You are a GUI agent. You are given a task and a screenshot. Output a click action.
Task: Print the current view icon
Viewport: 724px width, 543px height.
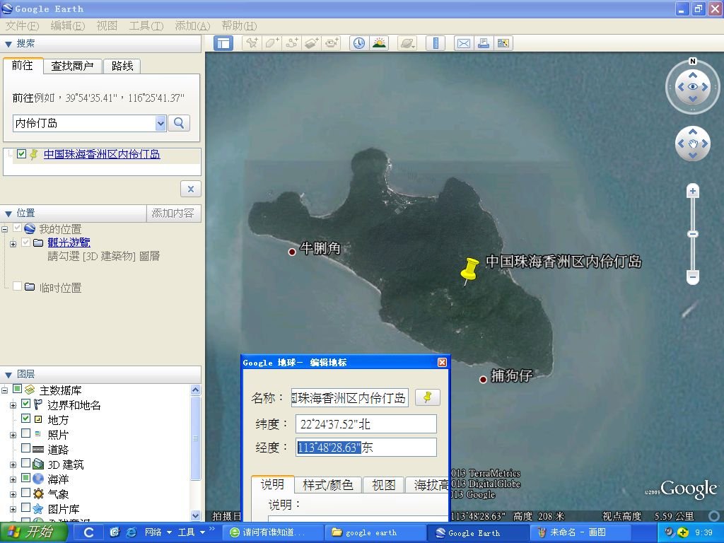click(x=484, y=43)
